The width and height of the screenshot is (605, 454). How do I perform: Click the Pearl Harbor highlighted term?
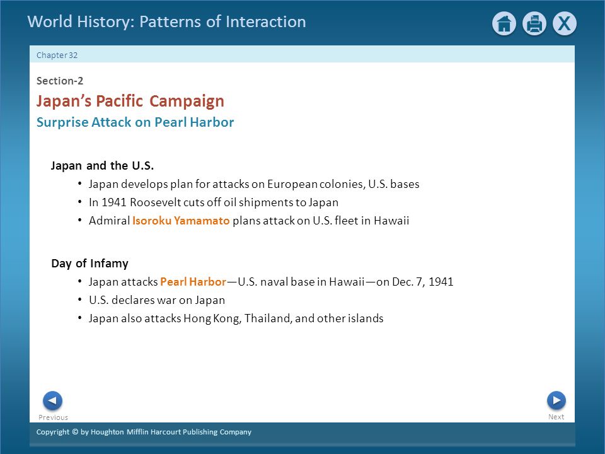click(x=193, y=281)
